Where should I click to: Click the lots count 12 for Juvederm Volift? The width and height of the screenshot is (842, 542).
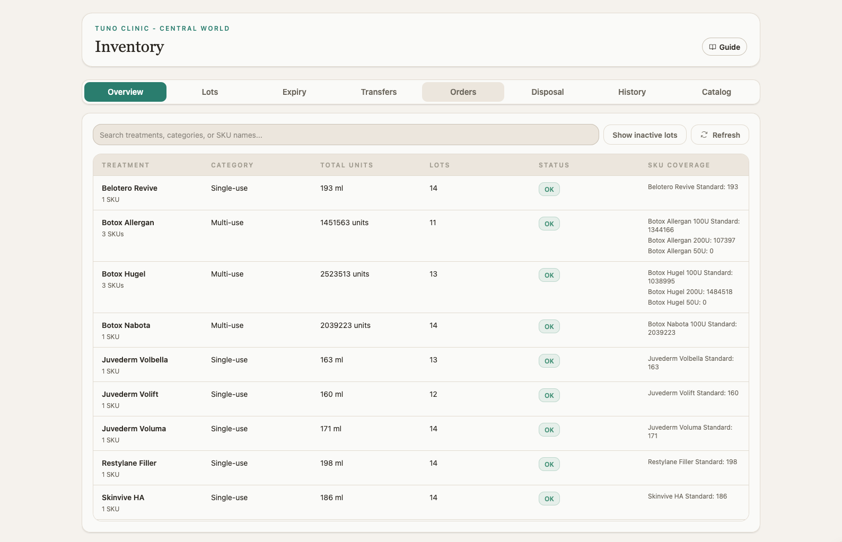click(433, 394)
